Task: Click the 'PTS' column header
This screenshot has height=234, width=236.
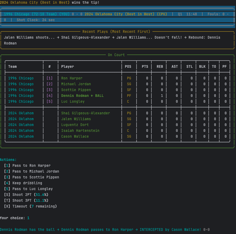Action: 145,67
